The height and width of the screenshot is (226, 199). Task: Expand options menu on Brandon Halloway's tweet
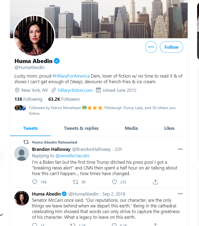pyautogui.click(x=180, y=149)
